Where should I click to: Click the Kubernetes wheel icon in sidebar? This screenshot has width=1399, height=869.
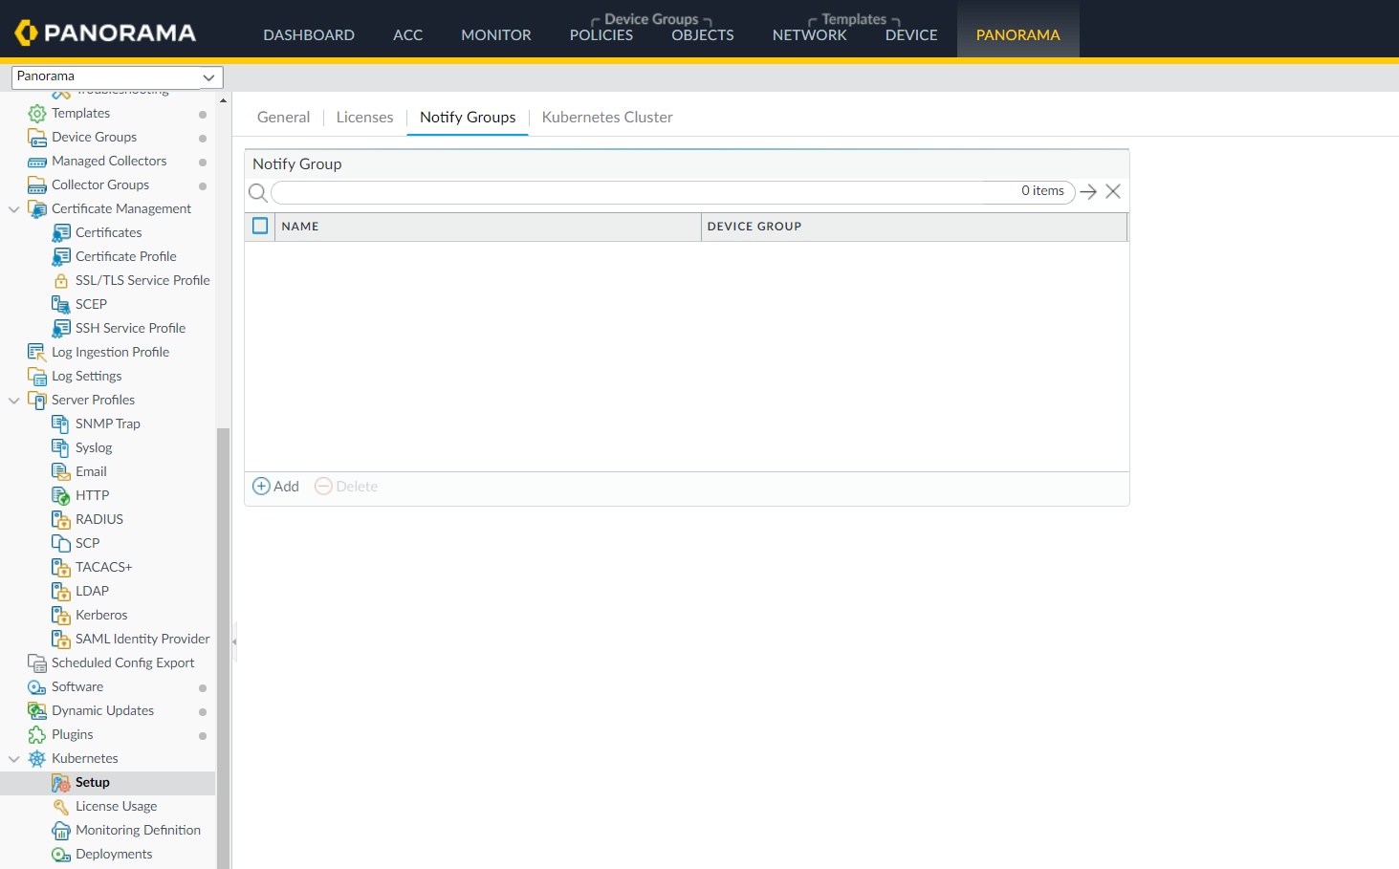coord(37,759)
